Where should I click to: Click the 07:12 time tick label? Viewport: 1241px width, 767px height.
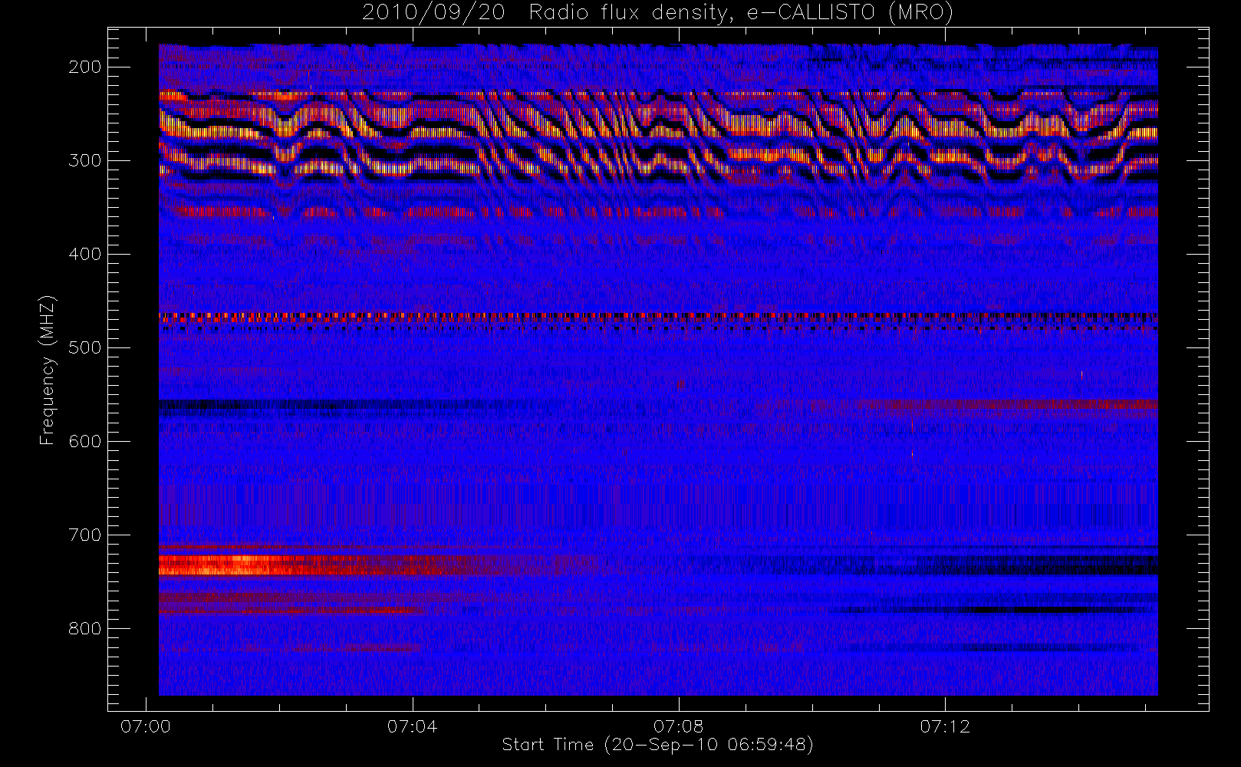(945, 726)
